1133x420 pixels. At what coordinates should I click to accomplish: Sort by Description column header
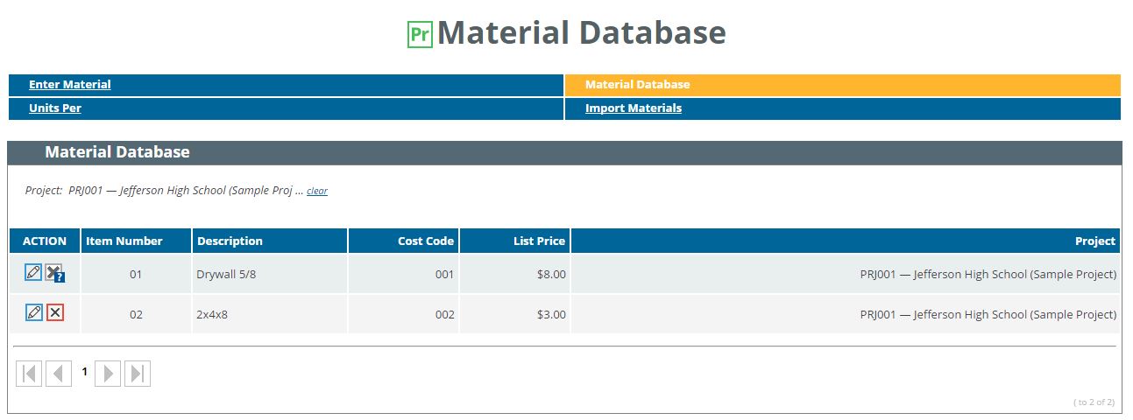pyautogui.click(x=230, y=241)
